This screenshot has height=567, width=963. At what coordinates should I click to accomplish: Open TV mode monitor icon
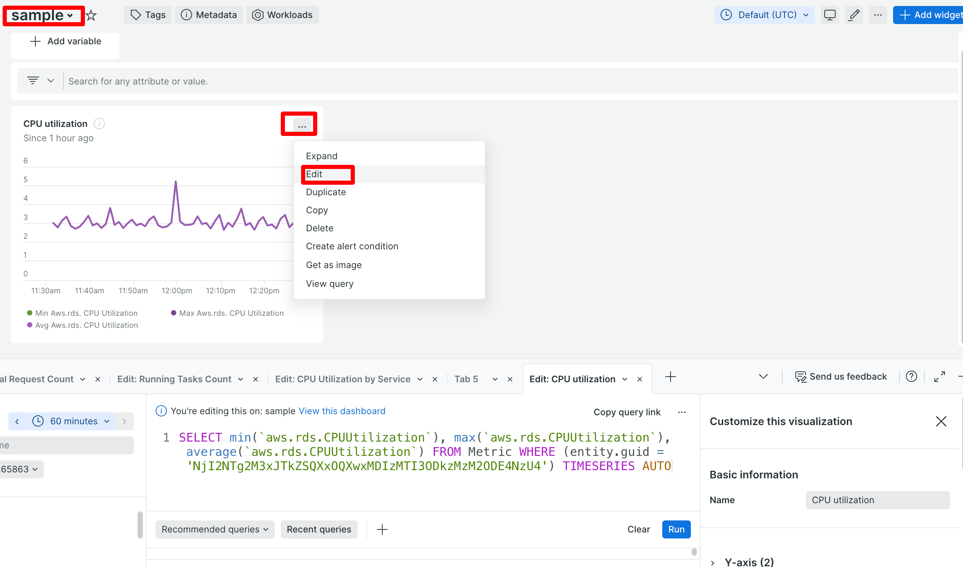coord(829,15)
